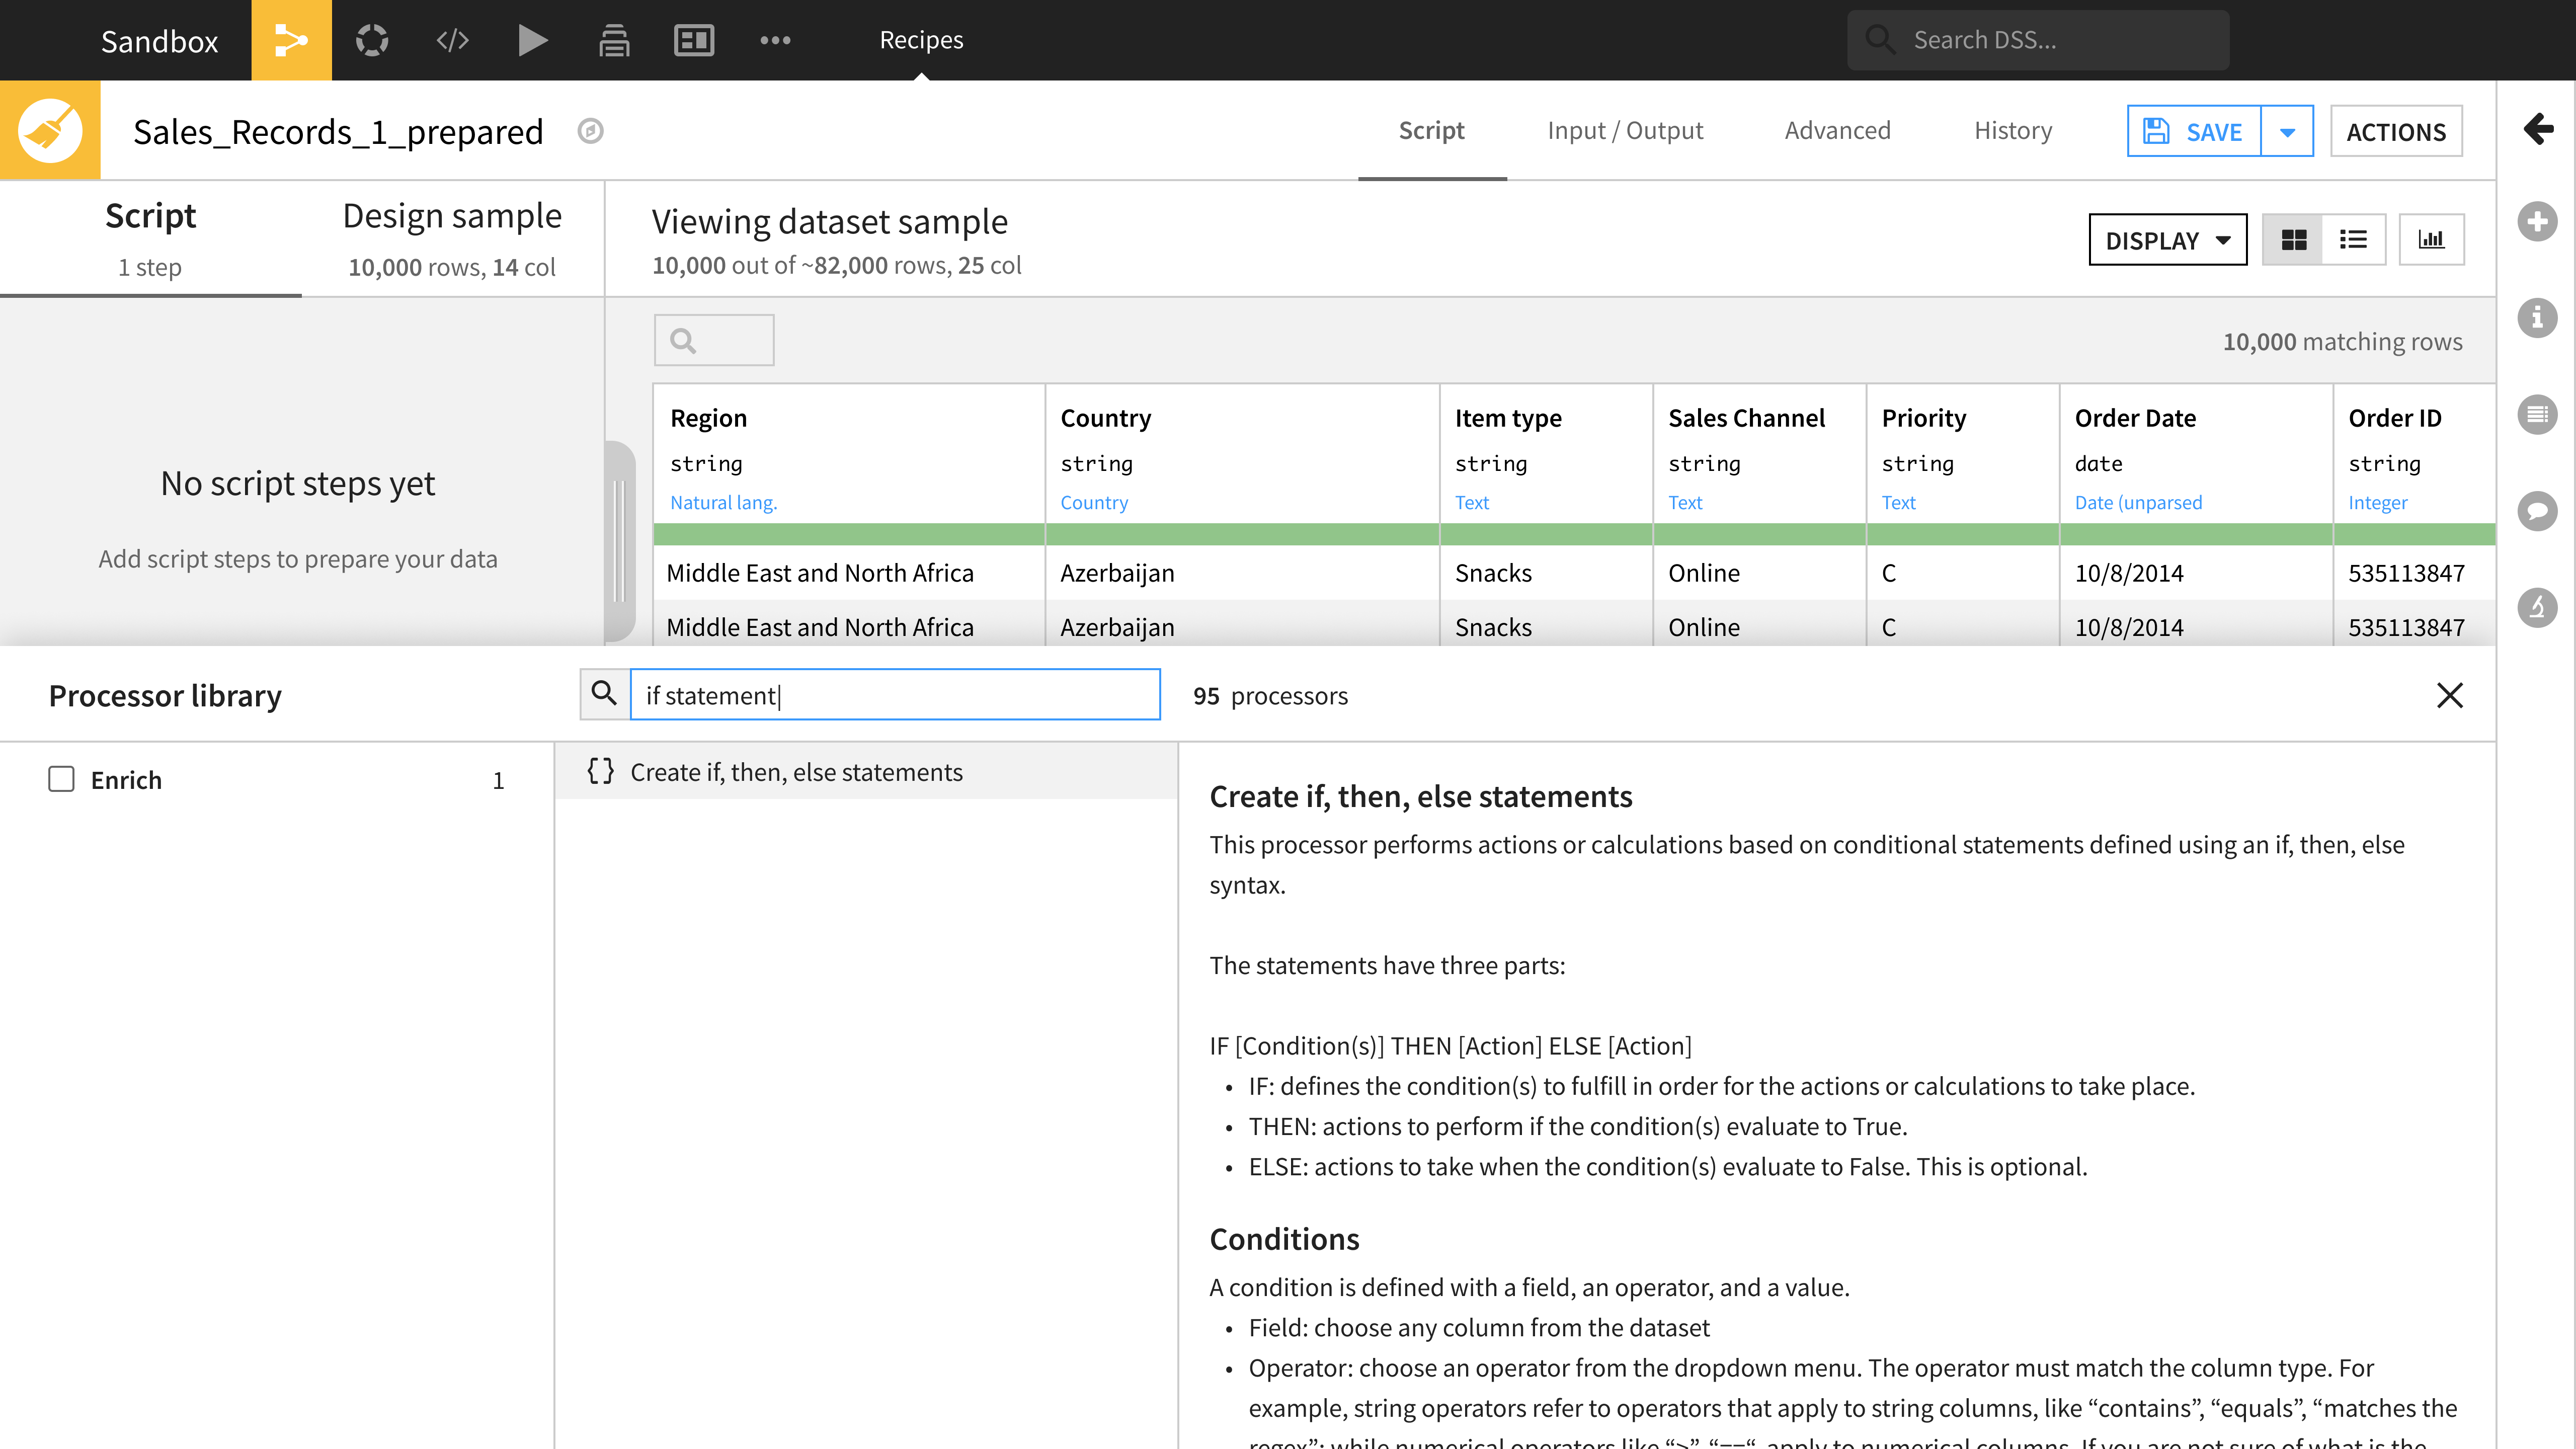Viewport: 2576px width, 1449px height.
Task: Open the Sales Channel column header
Action: (x=1746, y=417)
